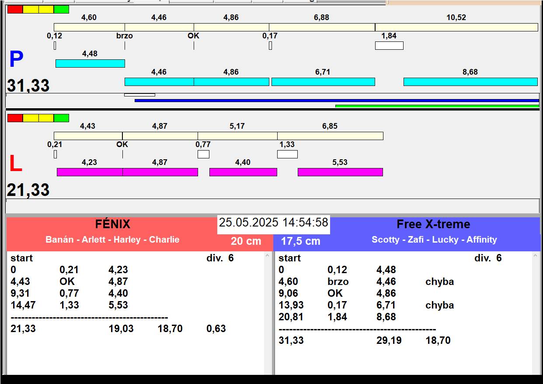Image resolution: width=543 pixels, height=384 pixels.
Task: Click 'div. 6' in the Free X-treme table
Action: pos(488,258)
